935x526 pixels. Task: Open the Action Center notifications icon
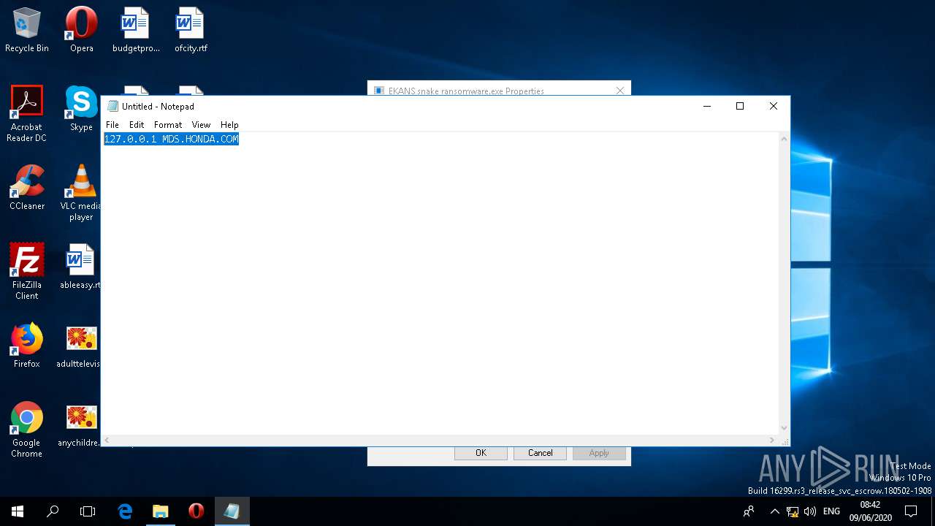[911, 511]
